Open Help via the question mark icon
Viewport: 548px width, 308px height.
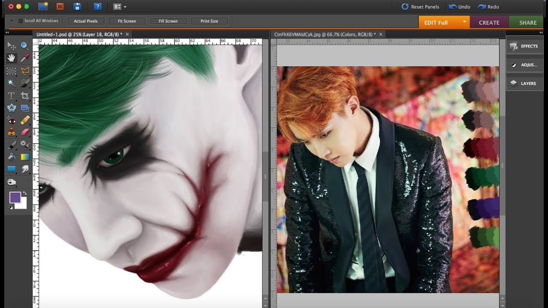[98, 6]
